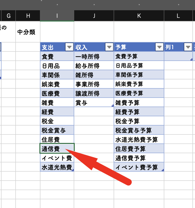
Task: Expand the 予算 filter dropdown arrow
Action: pyautogui.click(x=159, y=47)
